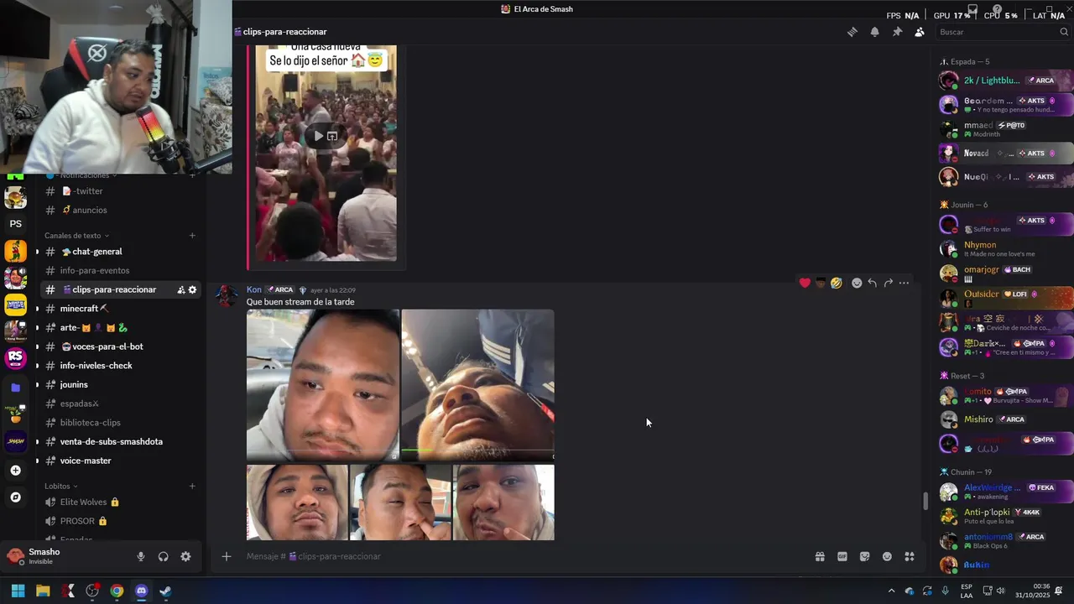The image size is (1074, 604).
Task: Open the sticker picker
Action: [x=865, y=556]
